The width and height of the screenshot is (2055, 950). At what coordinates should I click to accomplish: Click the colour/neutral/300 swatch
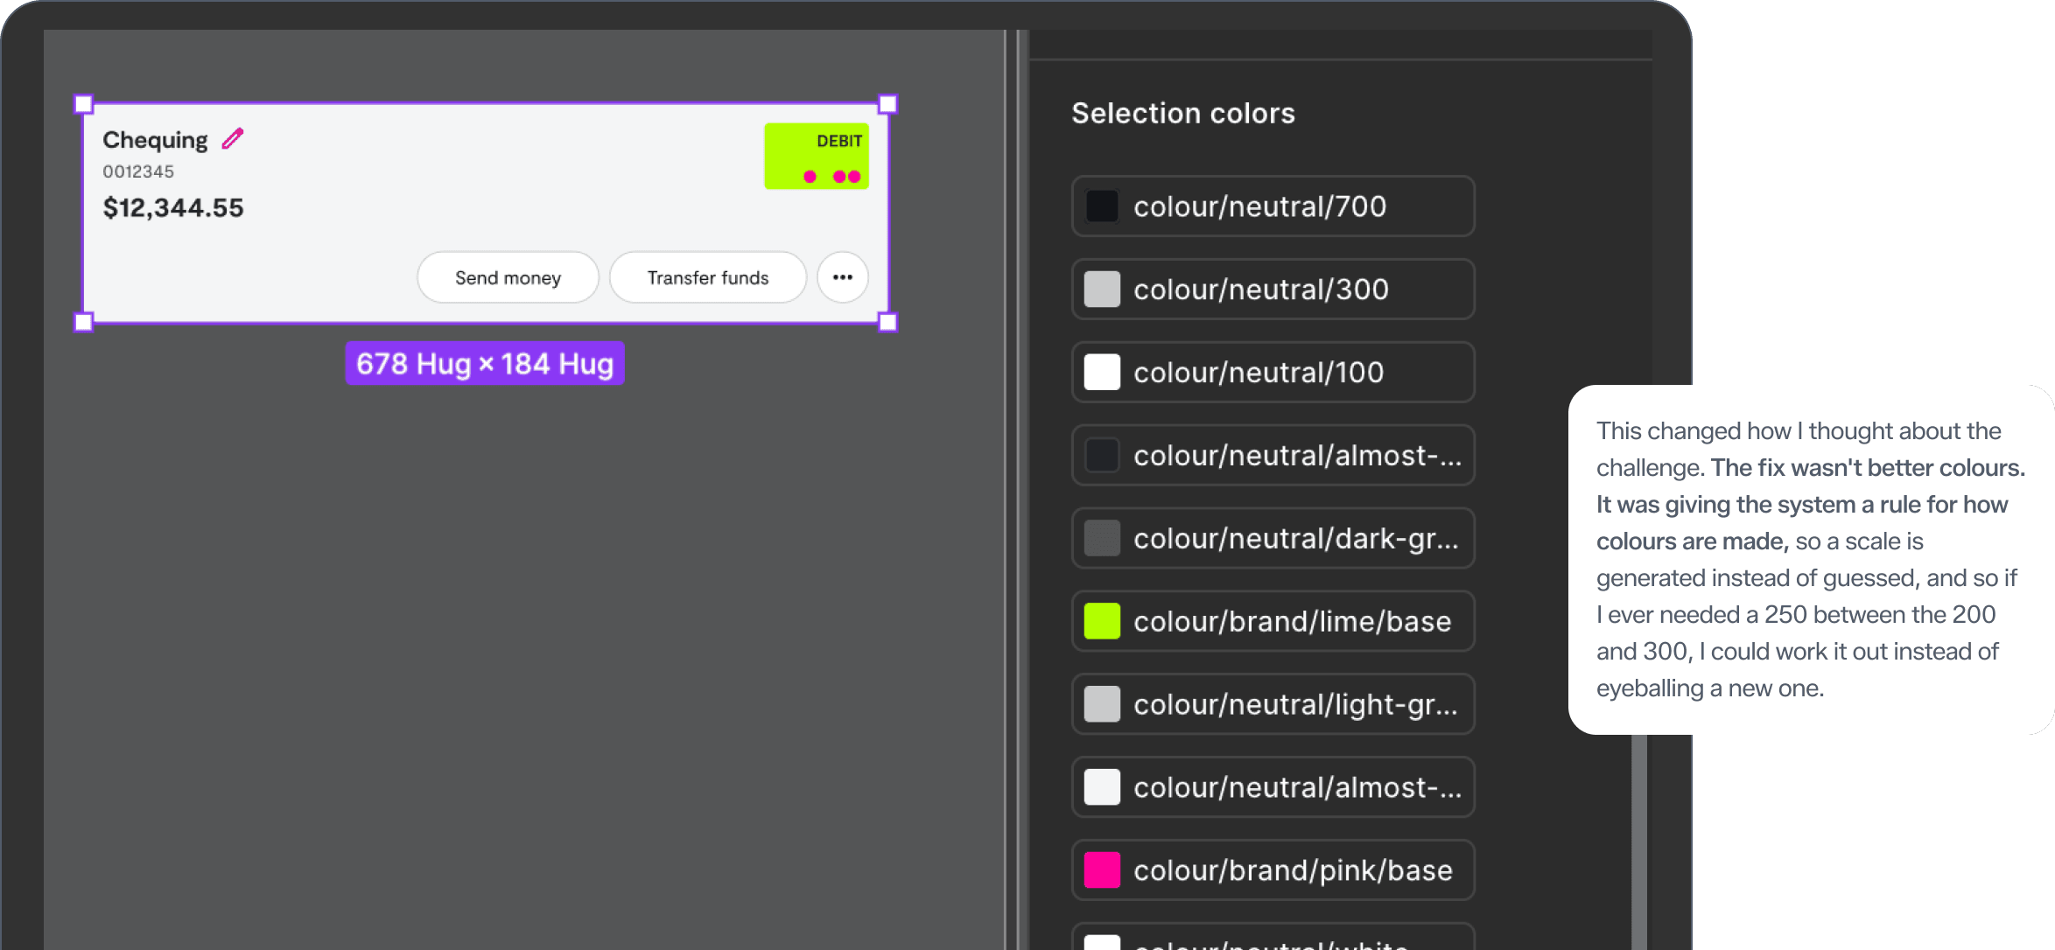[1102, 290]
